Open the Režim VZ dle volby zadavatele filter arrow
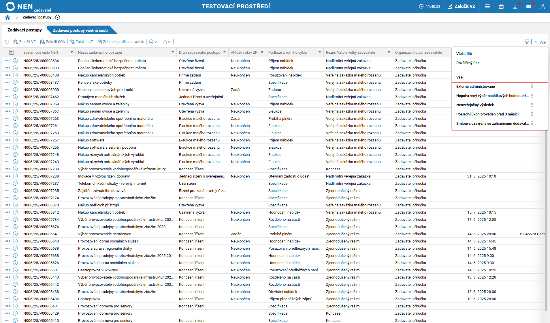The height and width of the screenshot is (323, 550). click(x=389, y=52)
